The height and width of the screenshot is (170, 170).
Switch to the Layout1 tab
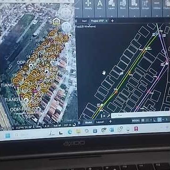(100, 122)
